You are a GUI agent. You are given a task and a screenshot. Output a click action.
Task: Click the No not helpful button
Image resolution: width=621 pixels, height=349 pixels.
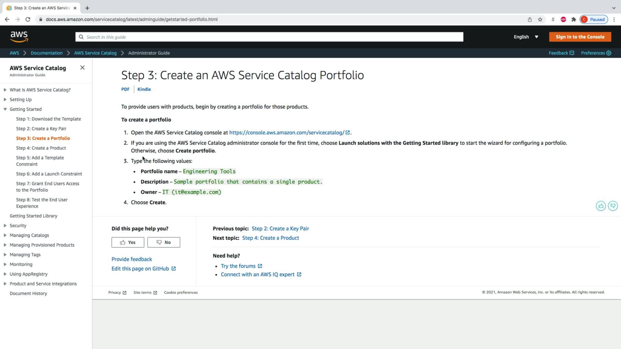(x=164, y=242)
